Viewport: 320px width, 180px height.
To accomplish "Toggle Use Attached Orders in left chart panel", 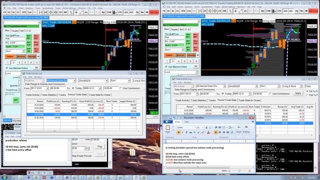I will (7, 68).
